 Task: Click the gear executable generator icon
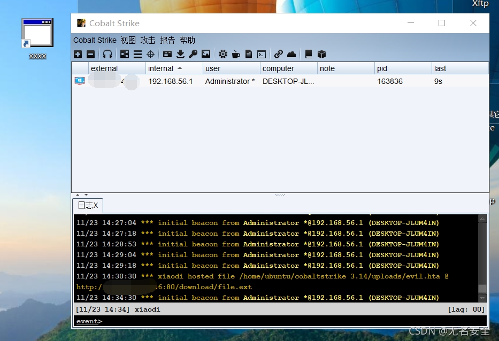pyautogui.click(x=223, y=54)
